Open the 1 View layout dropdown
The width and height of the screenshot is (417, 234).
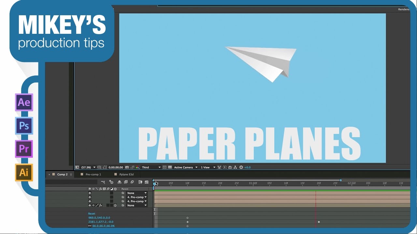[x=208, y=167]
